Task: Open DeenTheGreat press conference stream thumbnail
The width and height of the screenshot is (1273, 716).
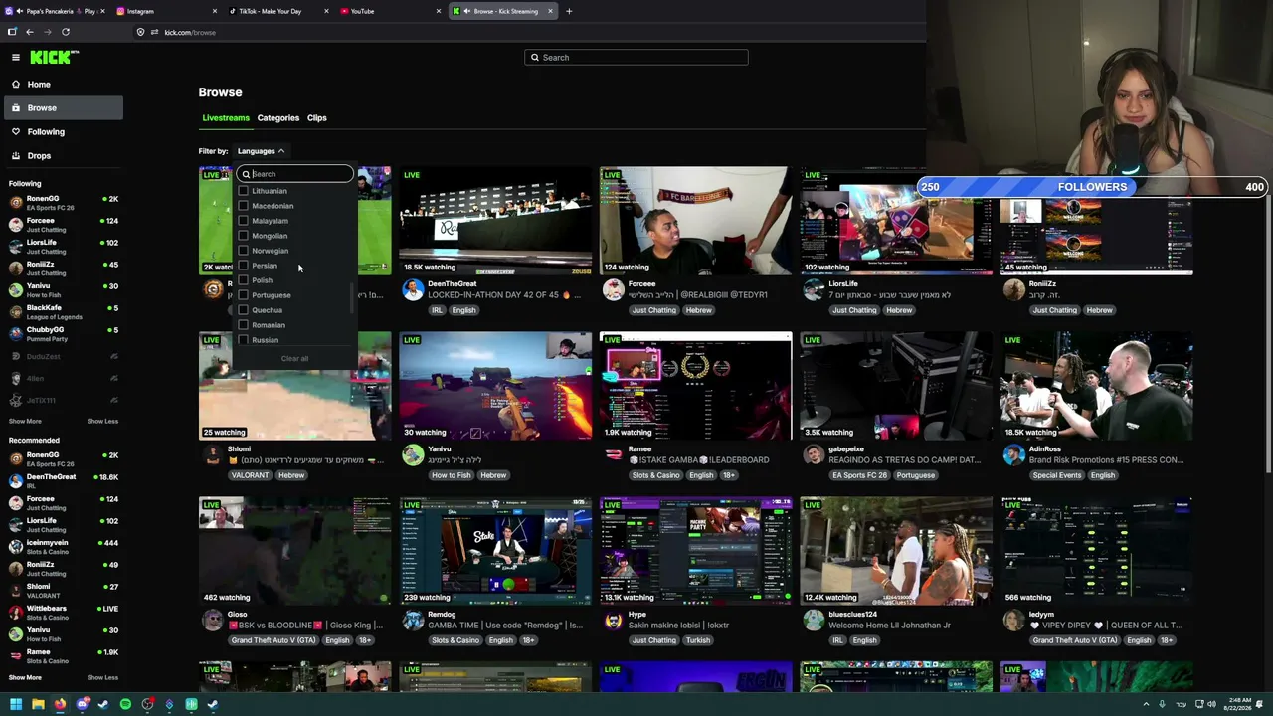Action: [x=495, y=221]
